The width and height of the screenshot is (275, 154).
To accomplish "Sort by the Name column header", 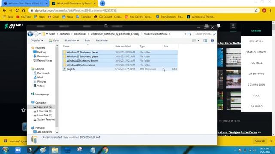I will click(x=88, y=47).
